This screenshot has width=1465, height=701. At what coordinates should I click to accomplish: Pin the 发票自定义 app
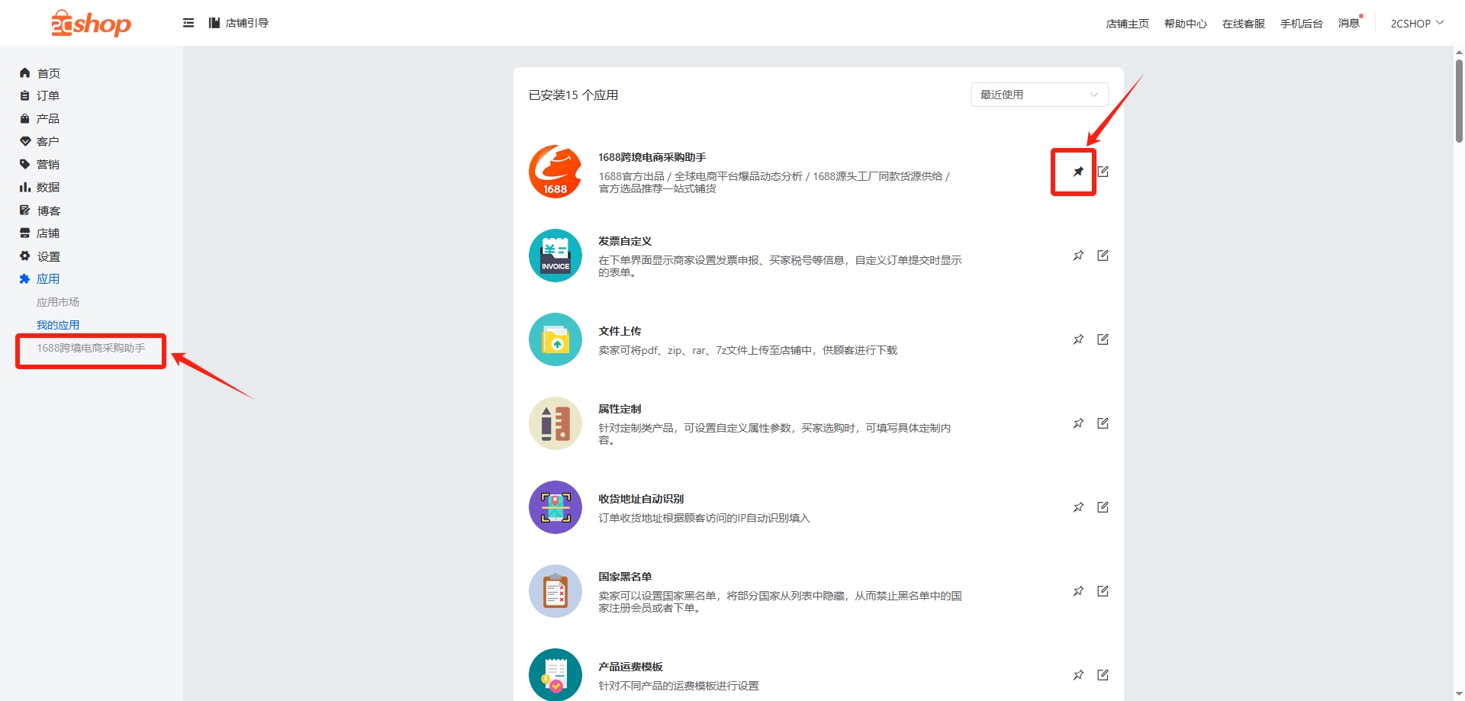pos(1078,256)
